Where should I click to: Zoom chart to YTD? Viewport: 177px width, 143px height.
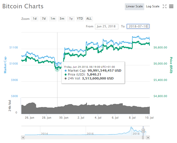(80, 19)
